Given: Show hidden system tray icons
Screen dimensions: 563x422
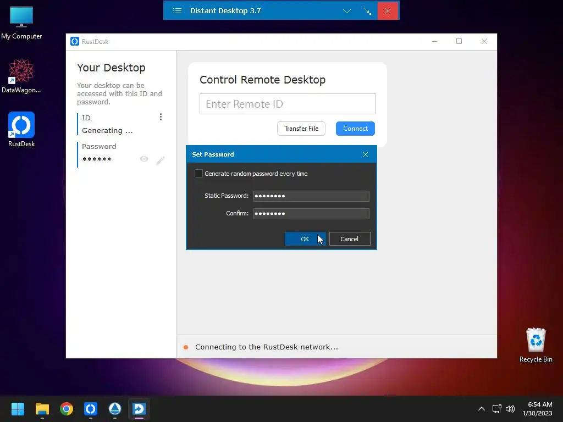Looking at the screenshot, I should click(x=482, y=409).
